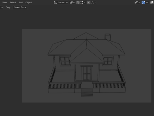Expand gizmo options arrow beside blue button
The height and width of the screenshot is (116, 154).
[x=147, y=3]
